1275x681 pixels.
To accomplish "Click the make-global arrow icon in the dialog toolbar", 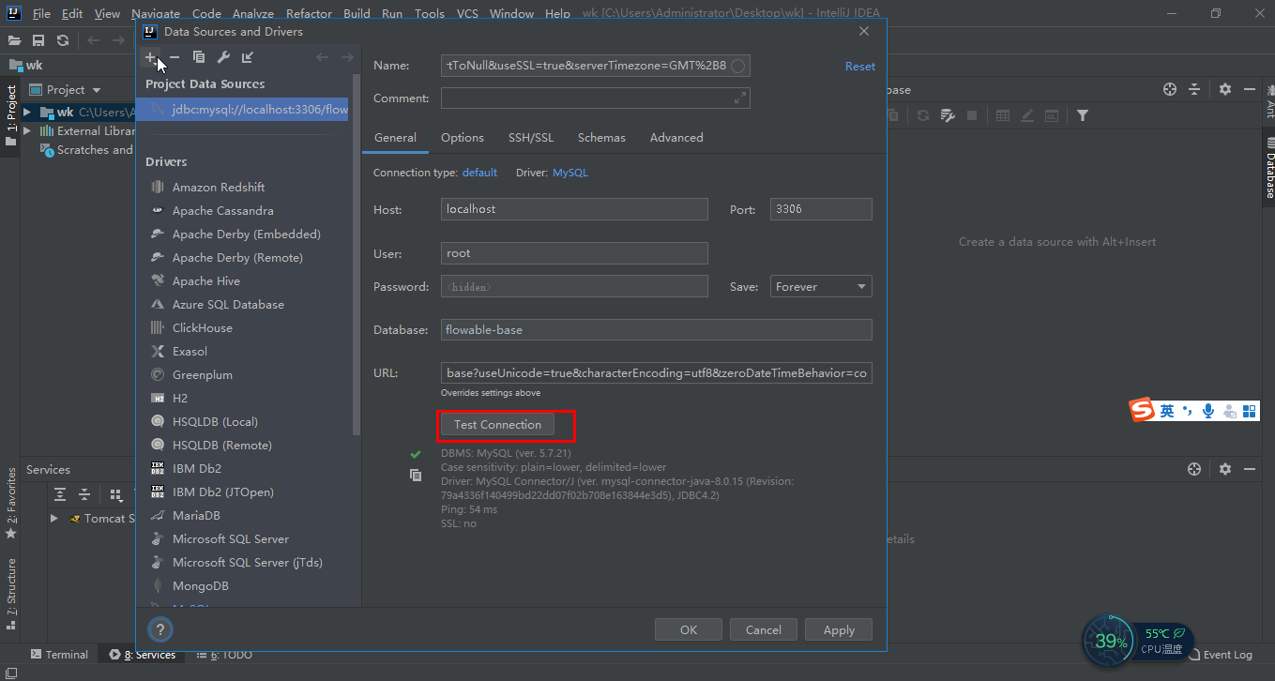I will (248, 57).
